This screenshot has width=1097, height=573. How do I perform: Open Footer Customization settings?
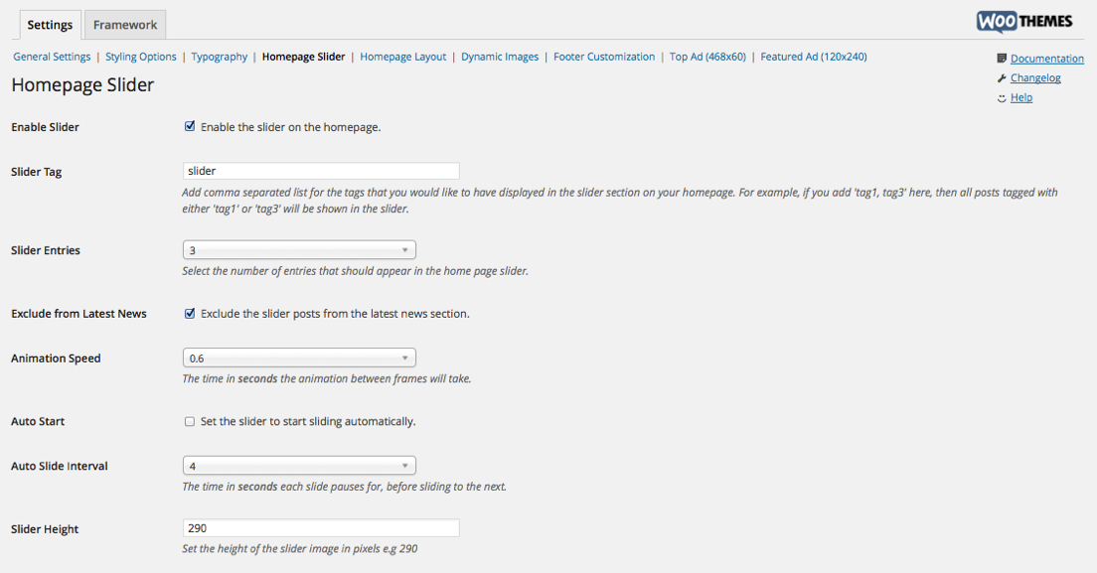604,57
